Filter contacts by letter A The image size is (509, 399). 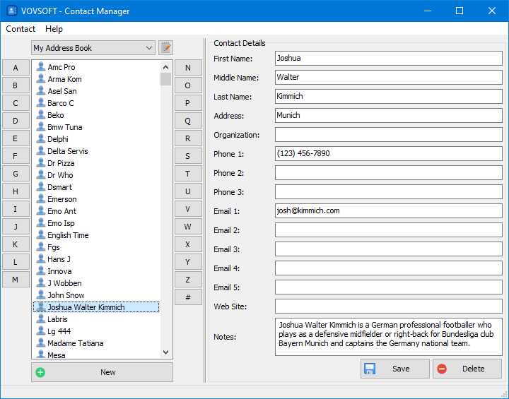(16, 68)
